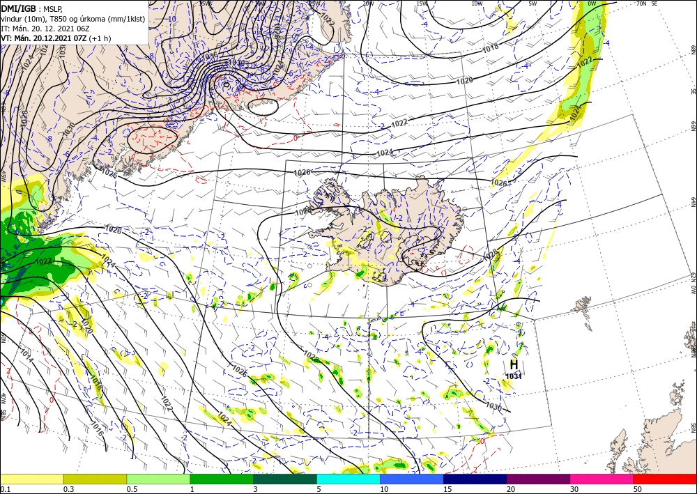Click the legend value label 15
697x494 pixels.
(x=447, y=489)
